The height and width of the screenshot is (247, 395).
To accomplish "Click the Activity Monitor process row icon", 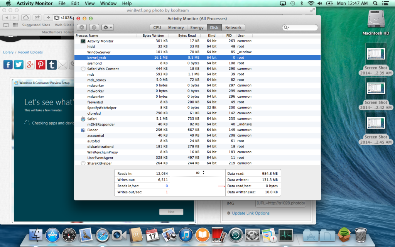I will (83, 41).
